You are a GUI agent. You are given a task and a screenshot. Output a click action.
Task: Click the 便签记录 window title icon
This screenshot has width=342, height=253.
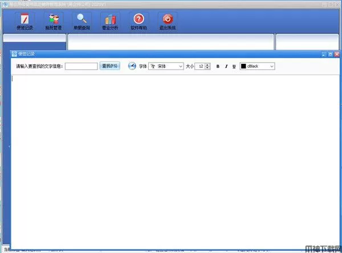point(14,54)
